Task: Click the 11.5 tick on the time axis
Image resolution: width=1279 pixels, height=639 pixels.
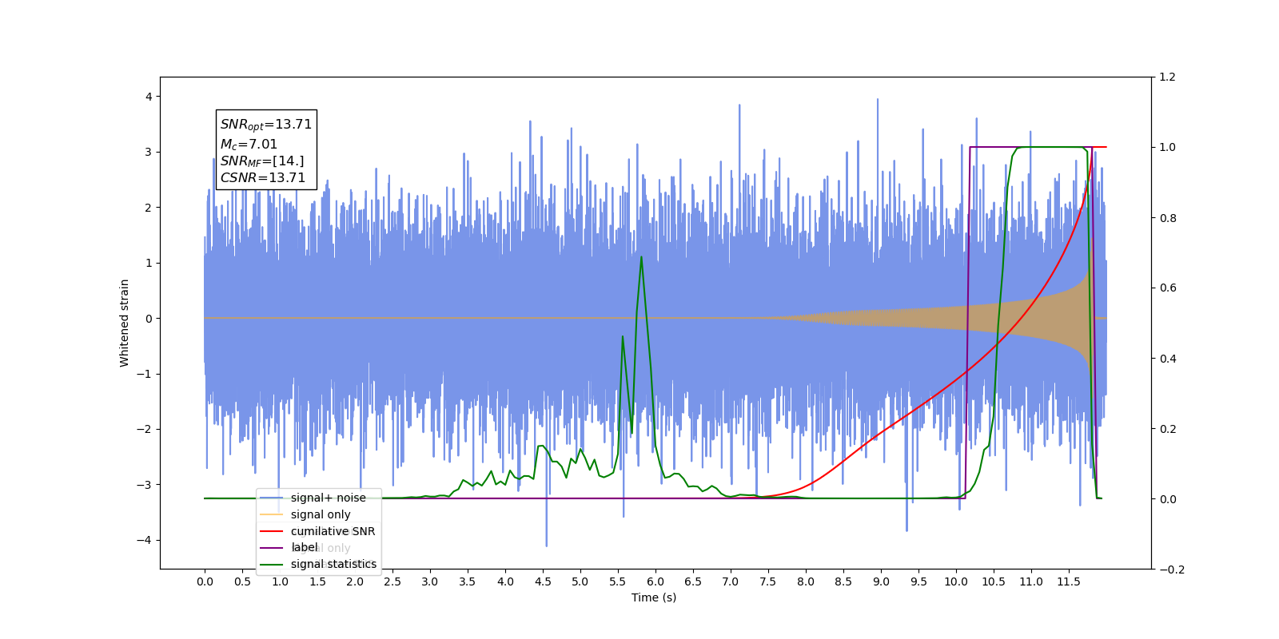Action: coord(1069,581)
